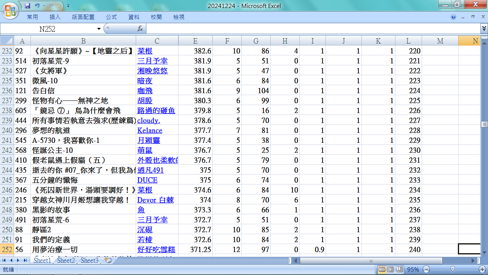Viewport: 488px width, 275px height.
Task: Open the 菜根 author link in row 232
Action: [144, 51]
